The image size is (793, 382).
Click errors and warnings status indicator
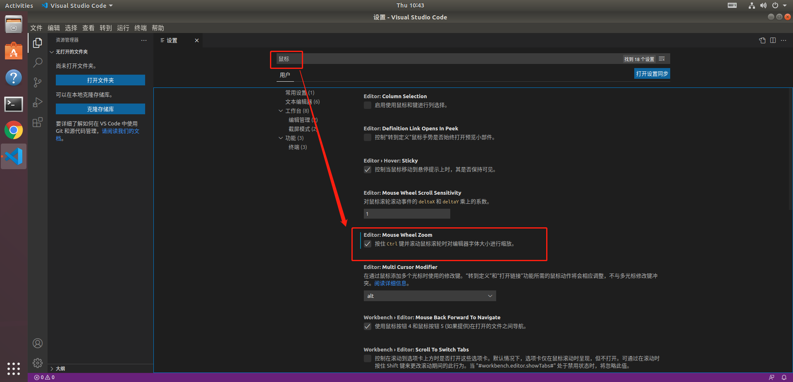(44, 377)
